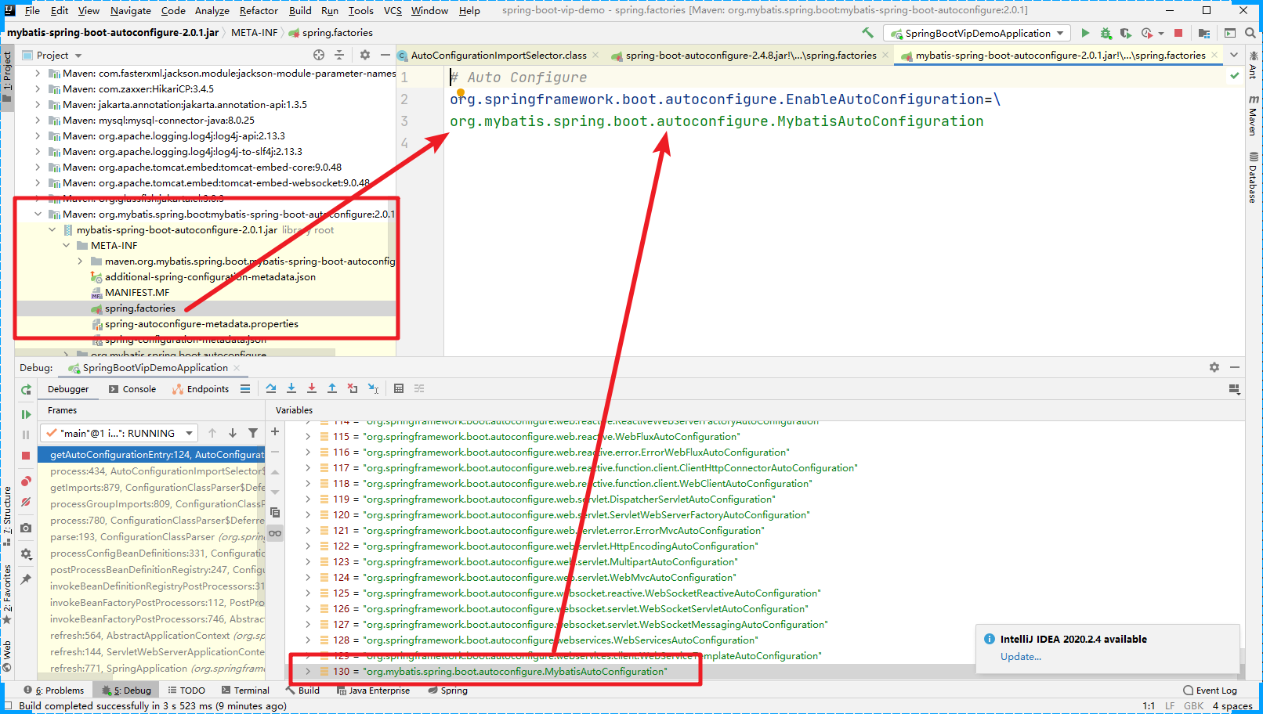
Task: Expand variable entry 115 WebFluxAutoConfiguration
Action: pos(307,437)
